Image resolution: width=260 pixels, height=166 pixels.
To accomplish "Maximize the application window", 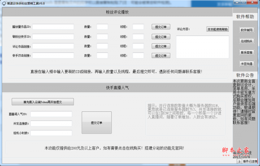I will 244,2.
